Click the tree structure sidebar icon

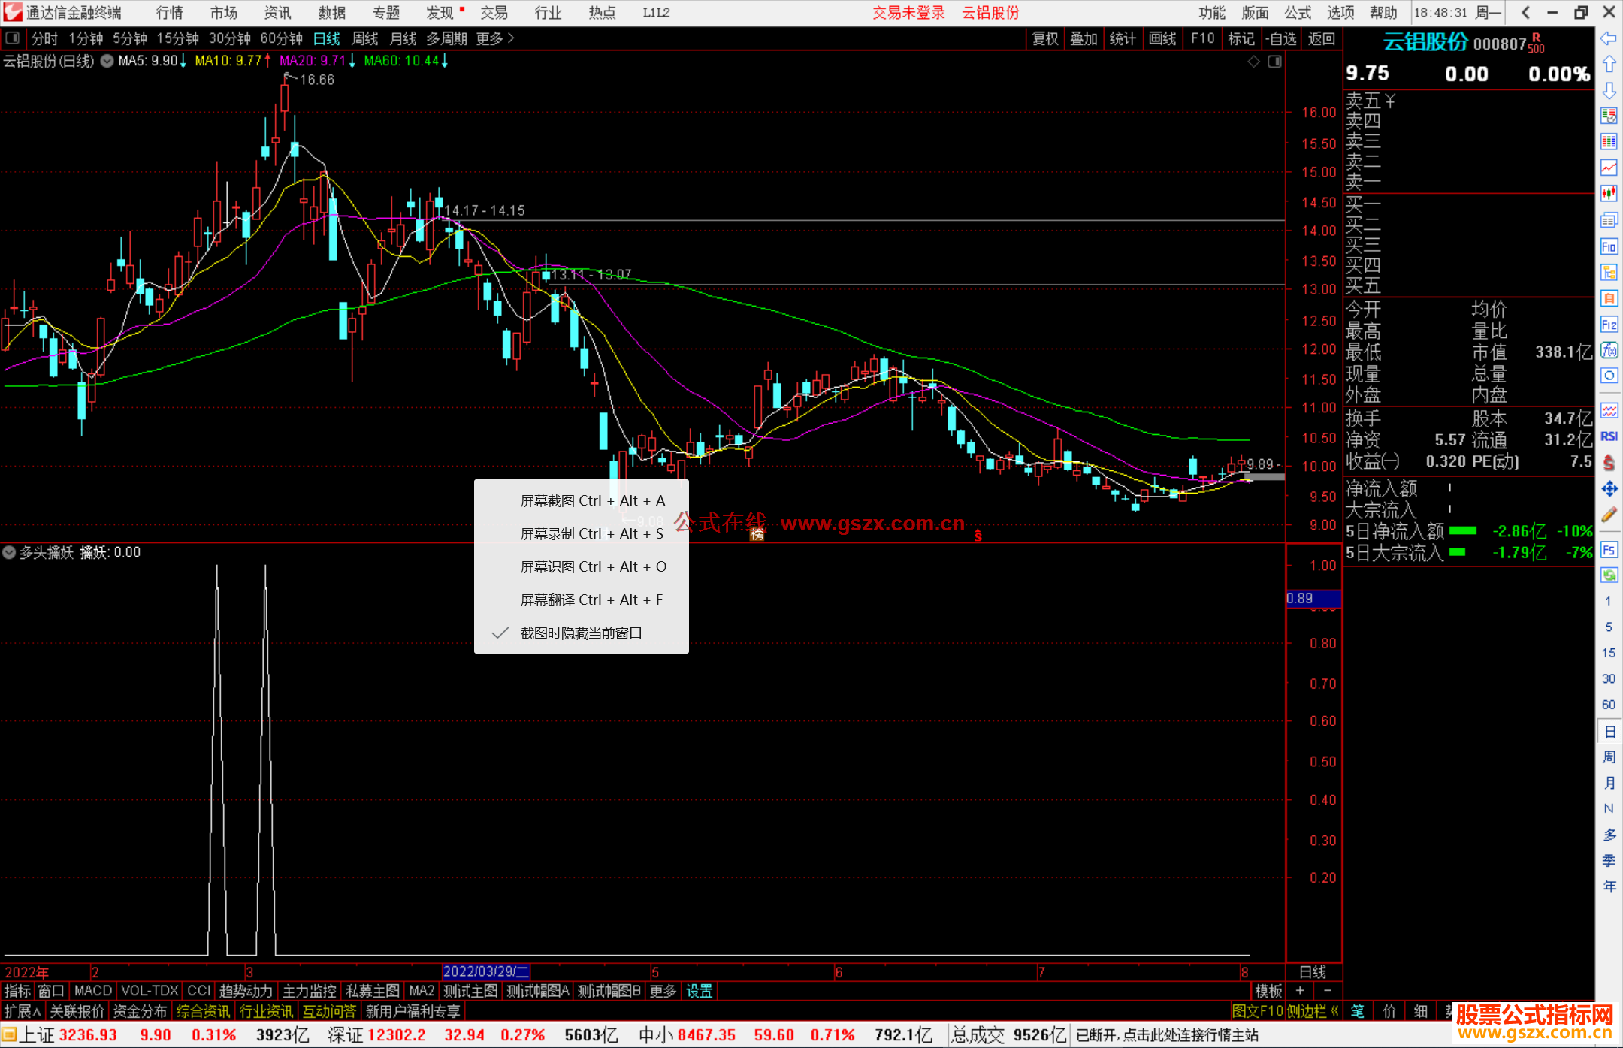(1609, 272)
